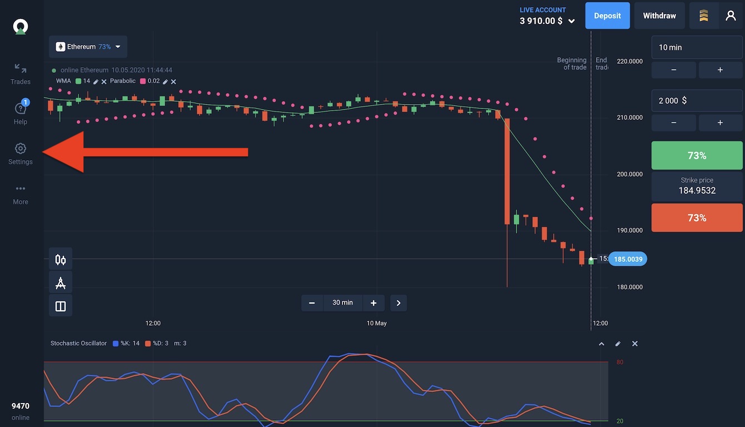This screenshot has height=427, width=745.
Task: Click the More menu with three dots
Action: click(21, 194)
